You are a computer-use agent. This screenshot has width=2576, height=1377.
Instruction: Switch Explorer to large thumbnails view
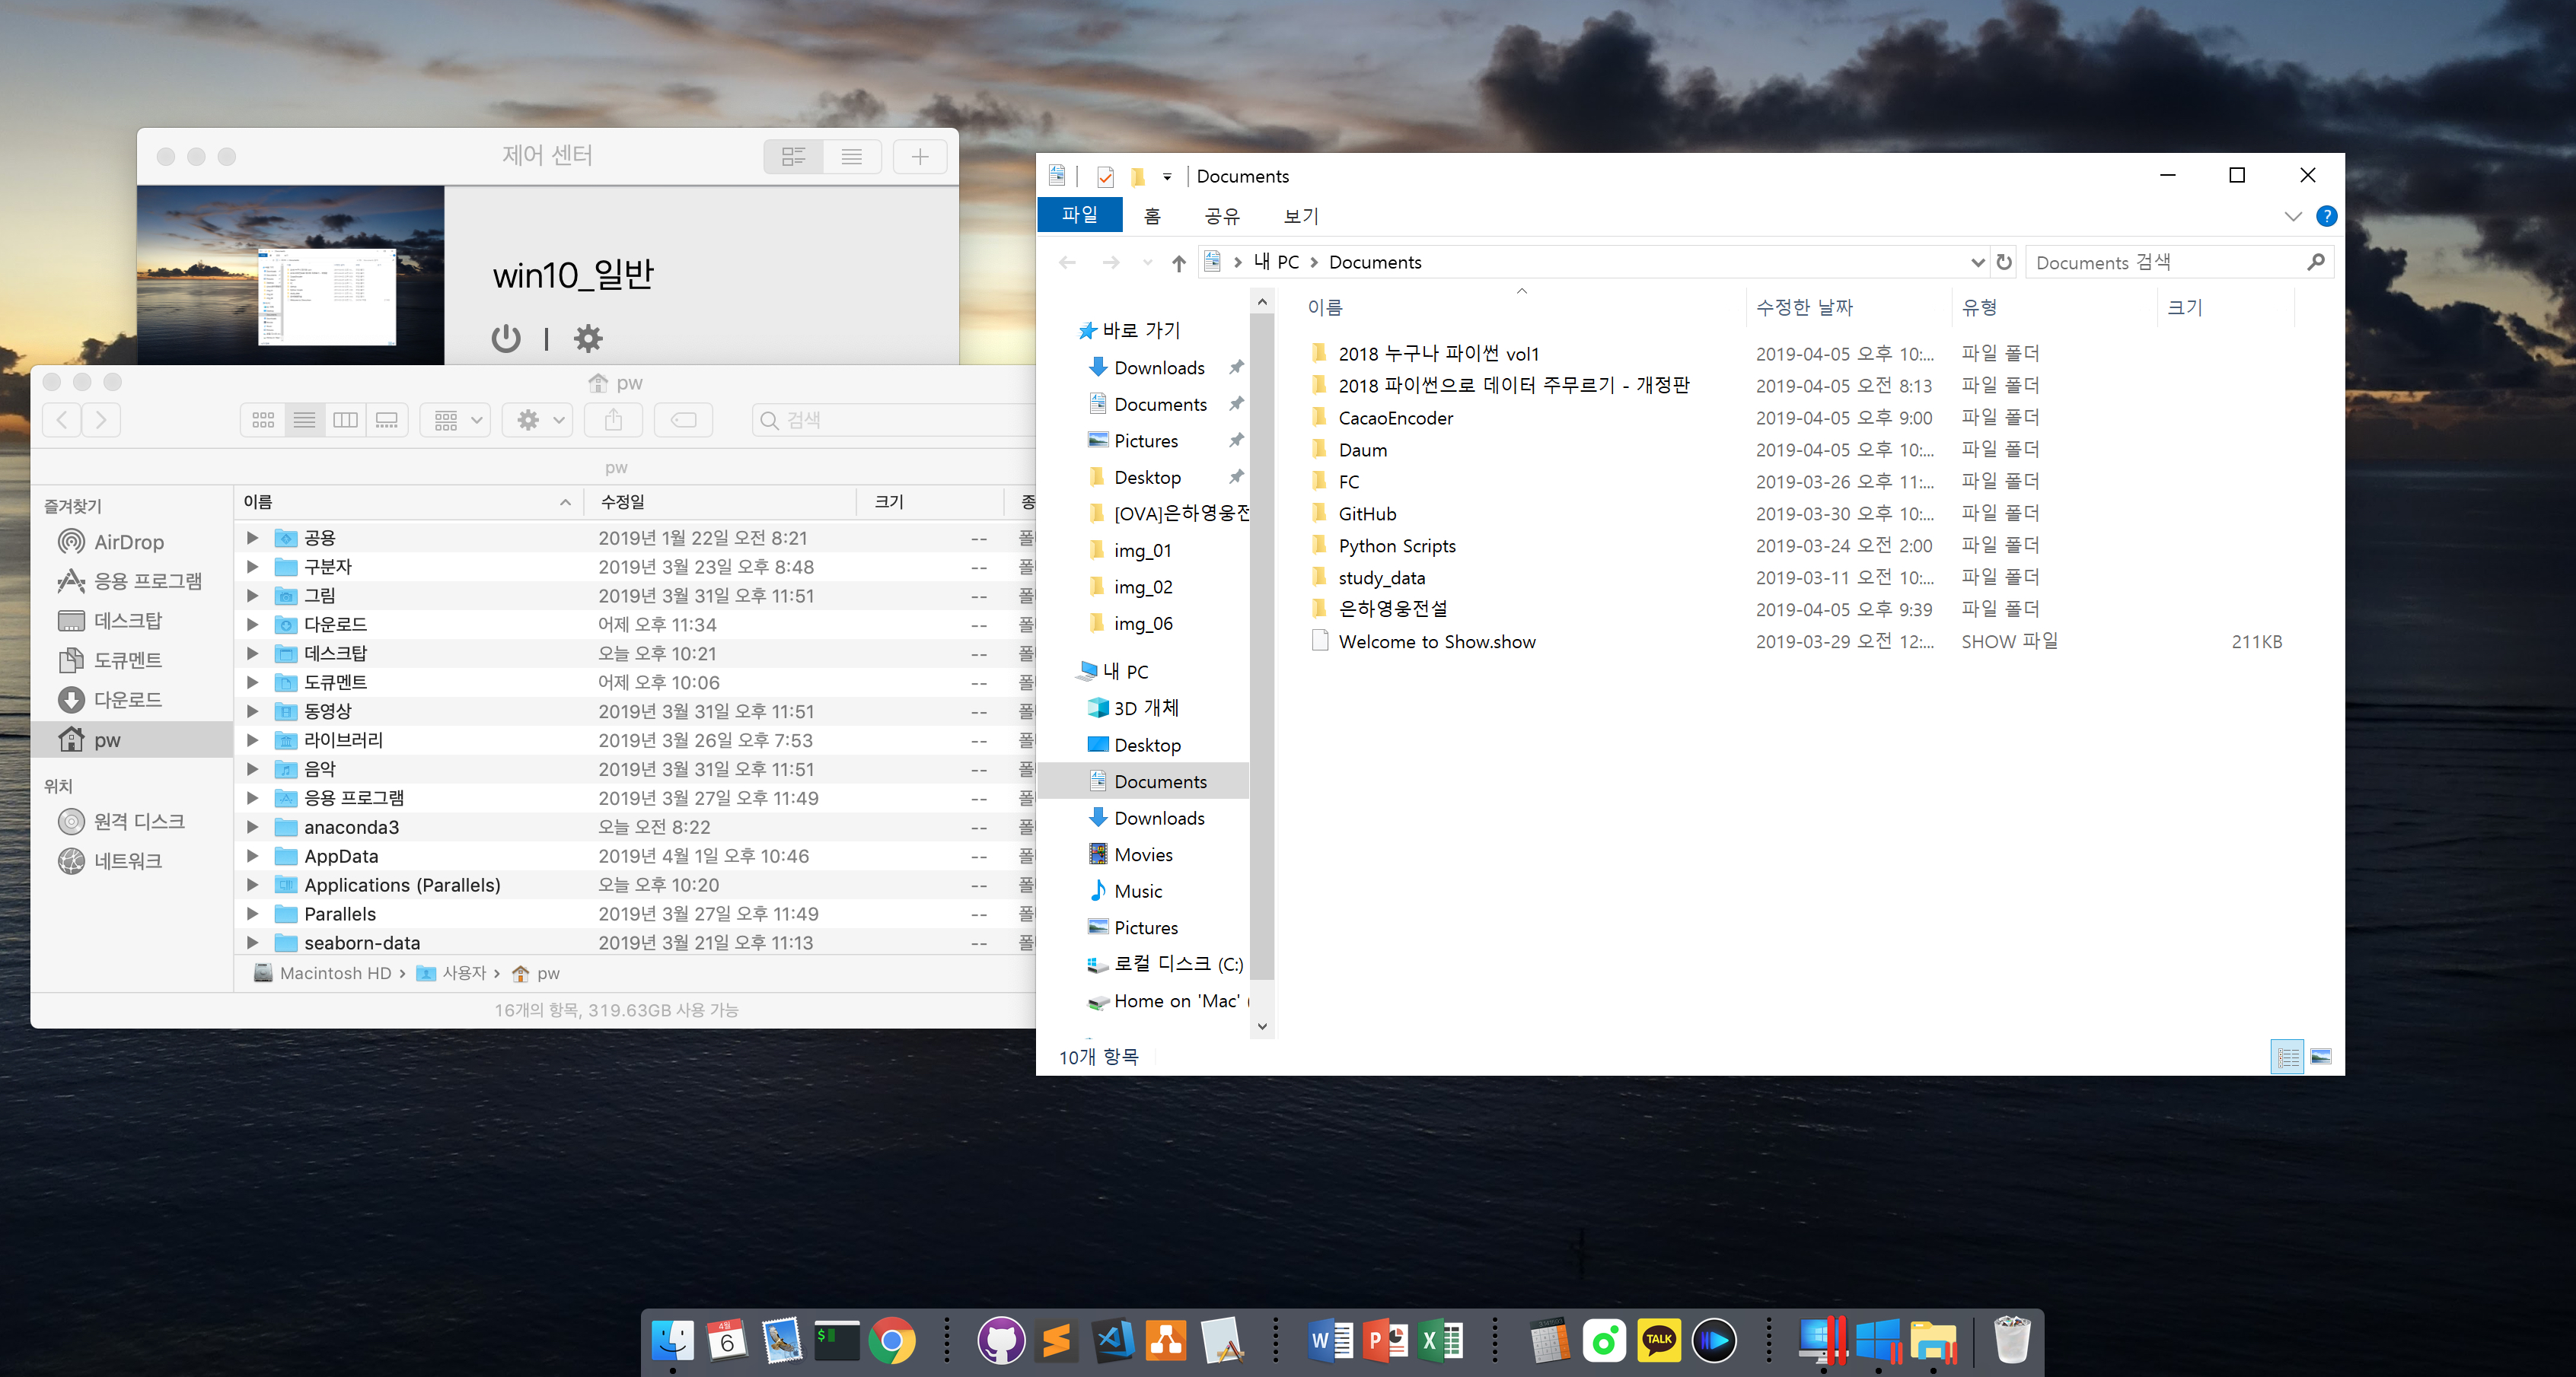[2321, 1056]
